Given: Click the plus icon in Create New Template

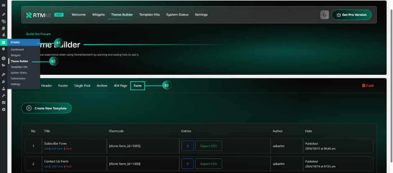Looking at the screenshot, I should (29, 108).
